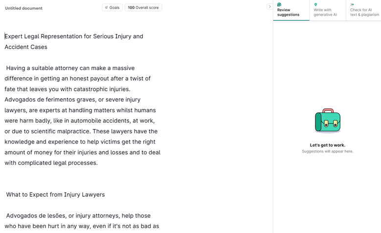Click the lightbulb icon above generative AI
This screenshot has width=381, height=233.
point(315,5)
